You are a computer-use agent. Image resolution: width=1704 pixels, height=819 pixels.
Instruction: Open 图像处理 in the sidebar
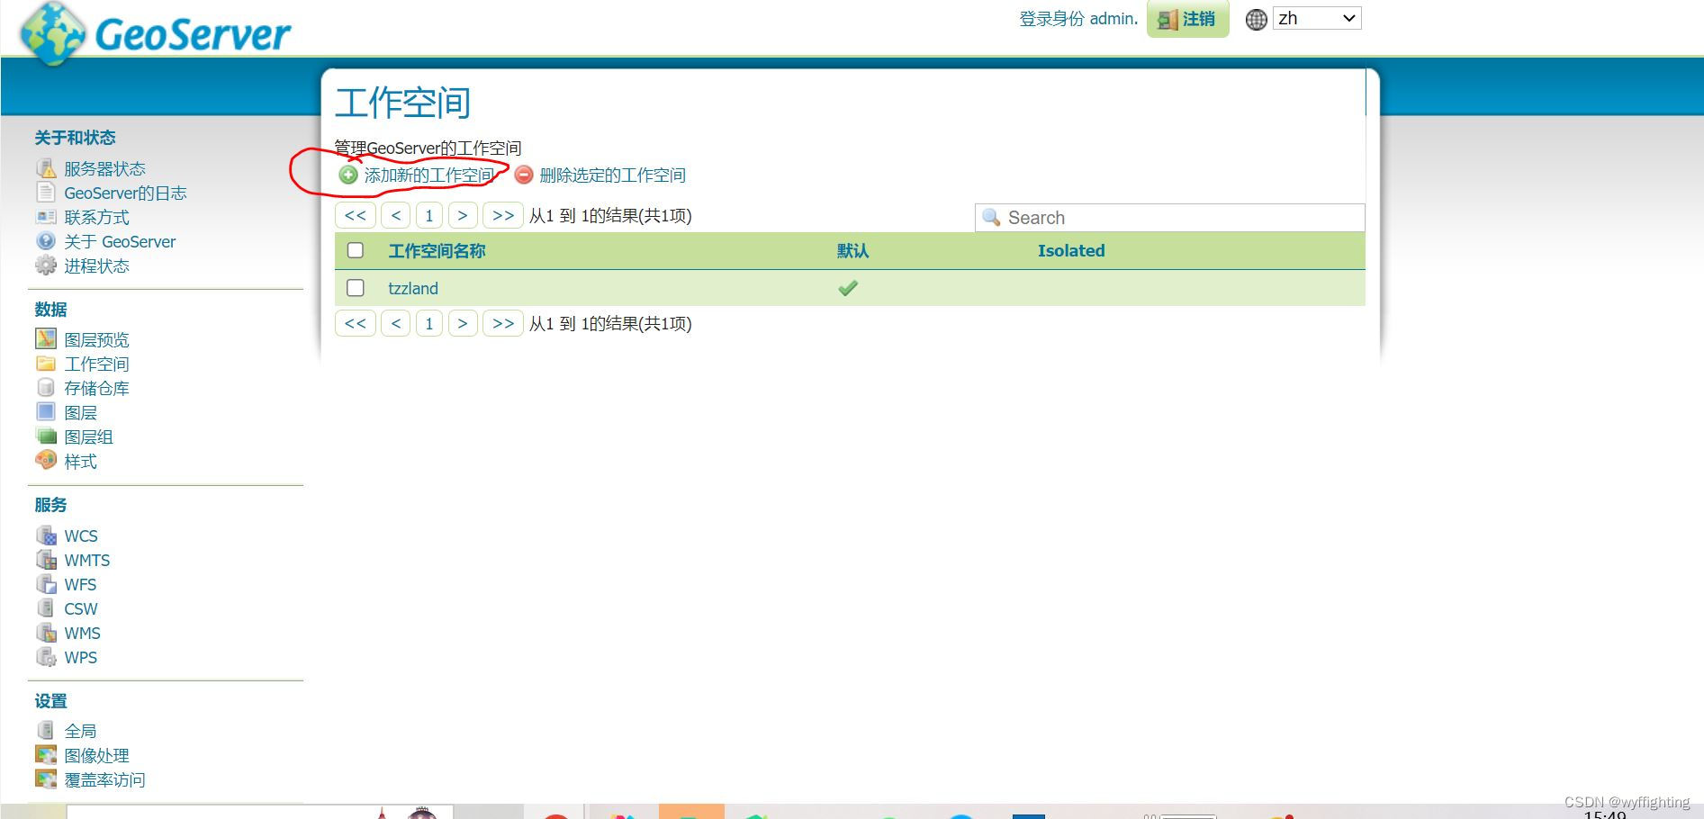coord(96,755)
